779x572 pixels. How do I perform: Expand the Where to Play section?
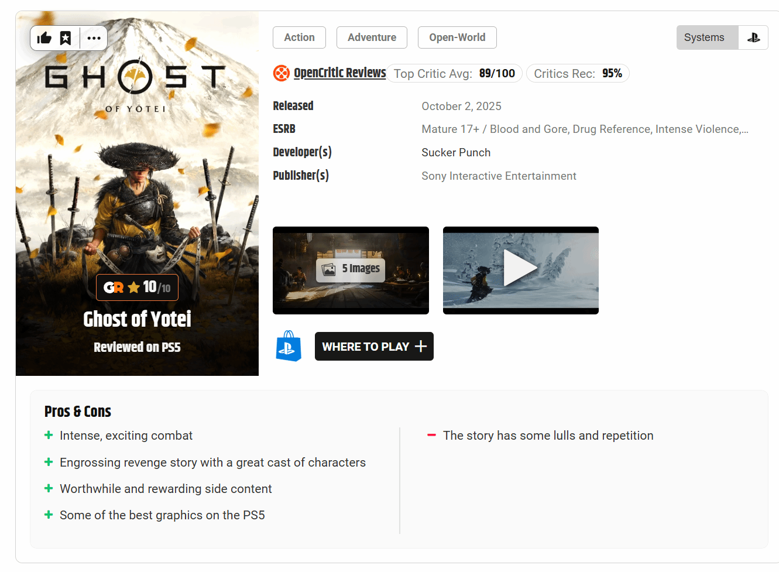[374, 347]
